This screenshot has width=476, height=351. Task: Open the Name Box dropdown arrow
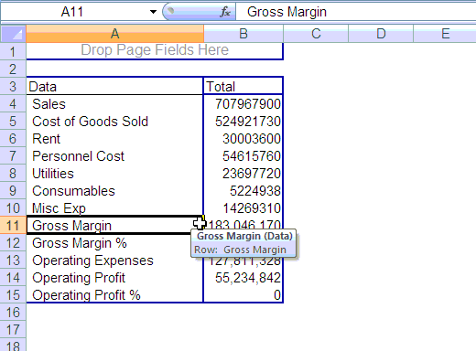point(153,12)
